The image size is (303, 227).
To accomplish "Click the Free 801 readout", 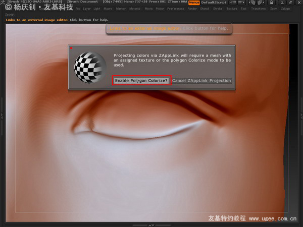I will tap(158, 2).
